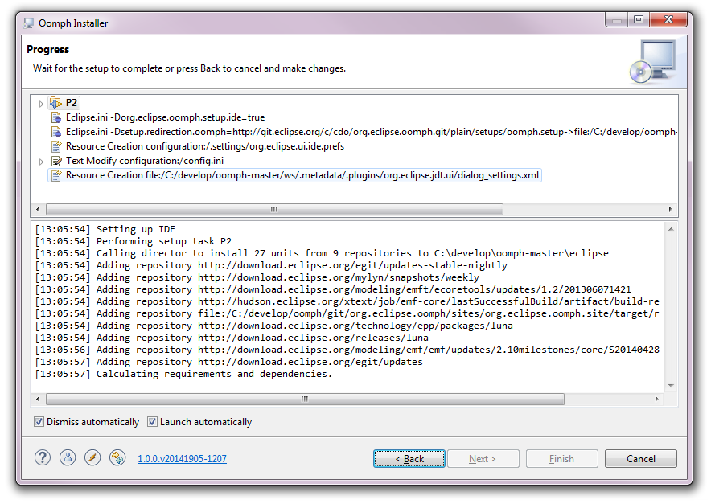Viewport: 711px width, 504px height.
Task: Click the log horizontal scrollbar thumb
Action: [x=305, y=400]
